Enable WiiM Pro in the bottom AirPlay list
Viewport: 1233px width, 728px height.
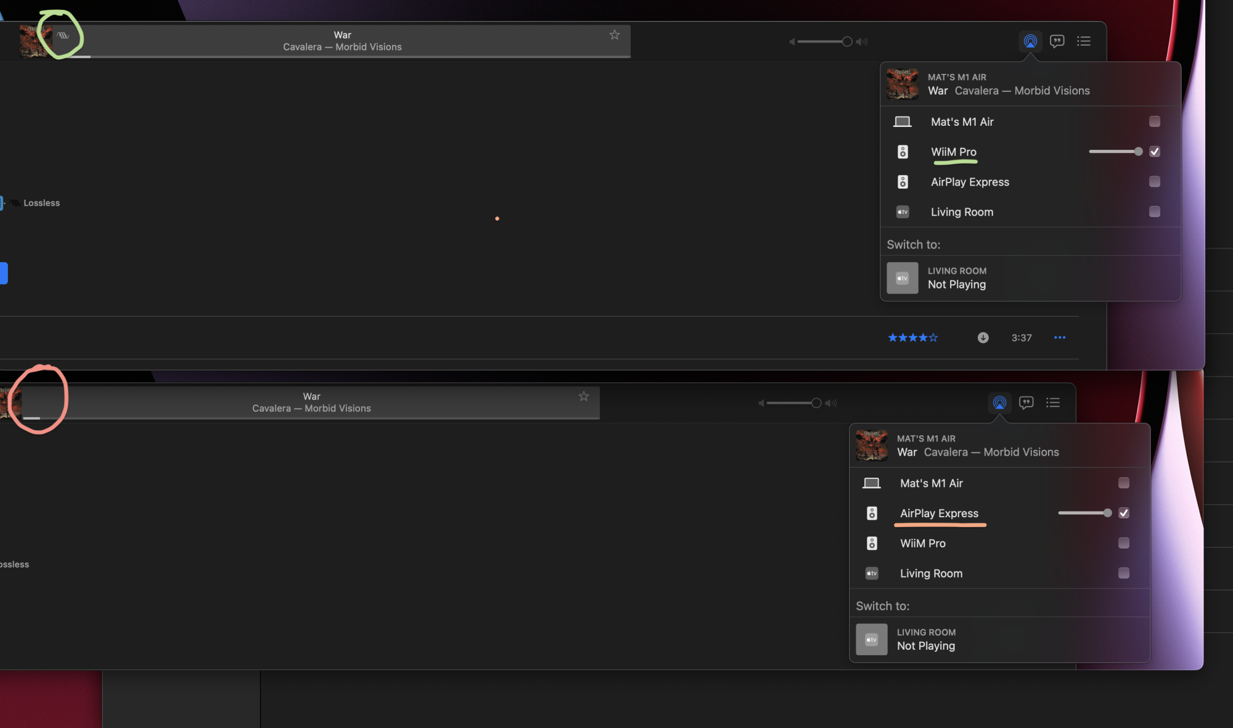[1123, 543]
